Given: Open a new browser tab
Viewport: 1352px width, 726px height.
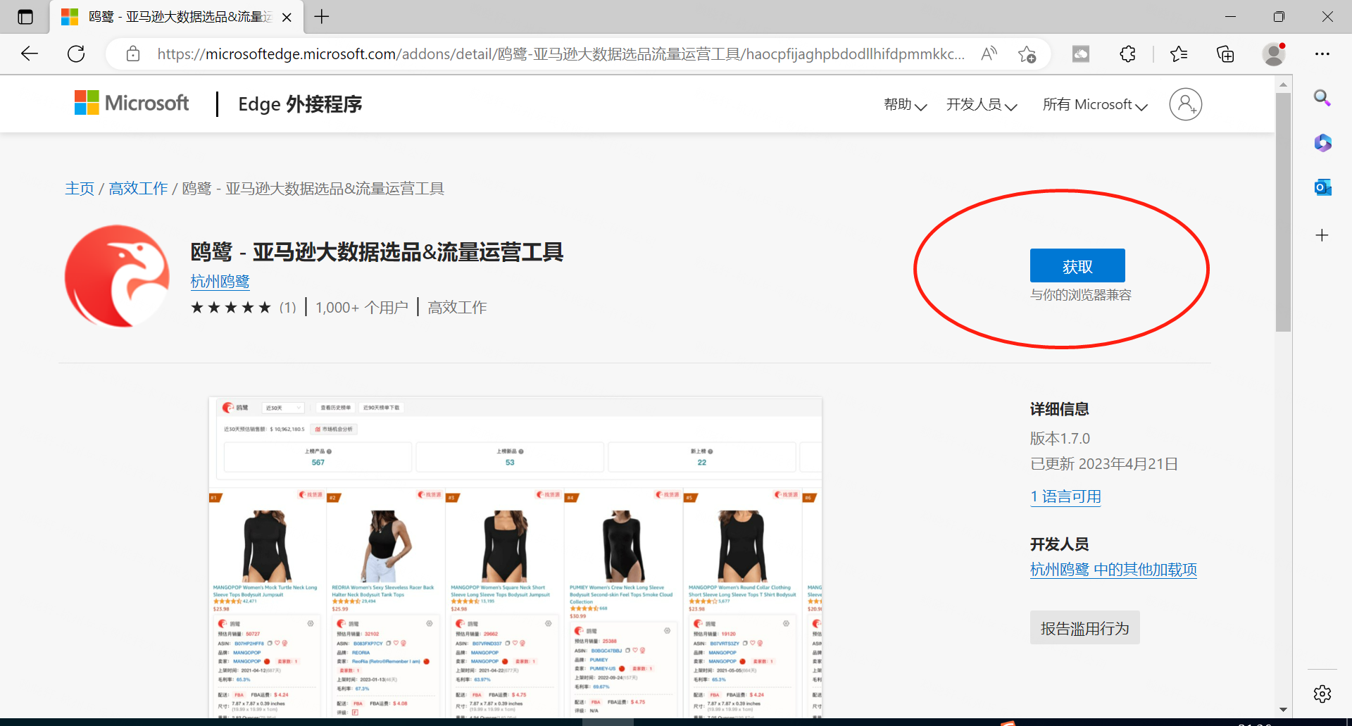Looking at the screenshot, I should [x=322, y=17].
